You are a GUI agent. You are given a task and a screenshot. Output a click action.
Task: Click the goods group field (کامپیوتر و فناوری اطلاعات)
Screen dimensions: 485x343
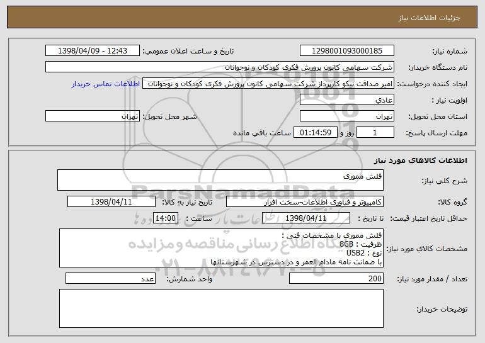(x=305, y=202)
